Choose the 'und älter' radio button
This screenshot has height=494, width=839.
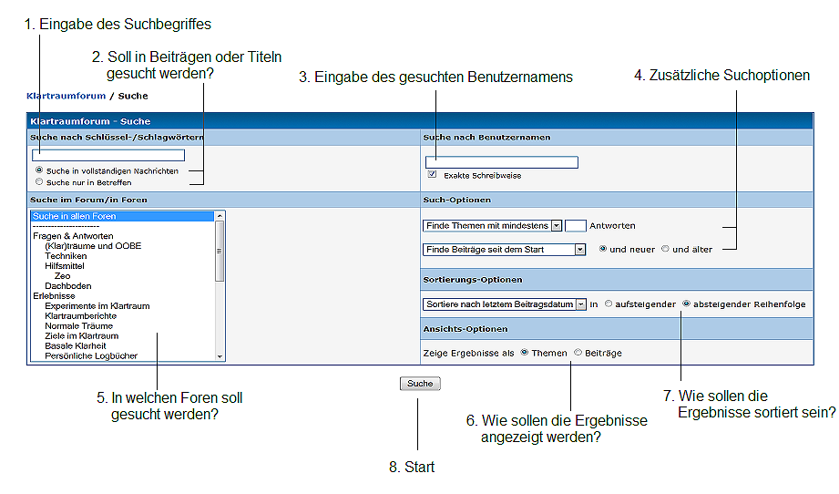665,249
